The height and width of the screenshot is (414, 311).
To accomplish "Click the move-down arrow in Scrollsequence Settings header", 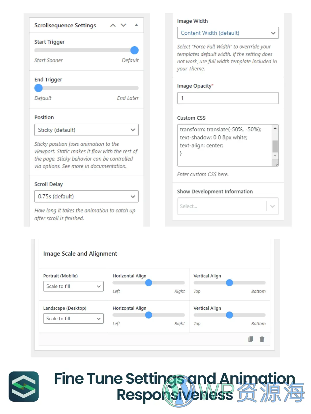I will click(x=124, y=25).
